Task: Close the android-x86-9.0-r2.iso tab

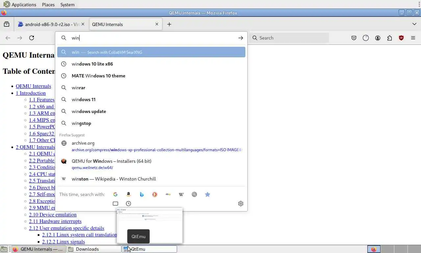Action: click(83, 24)
